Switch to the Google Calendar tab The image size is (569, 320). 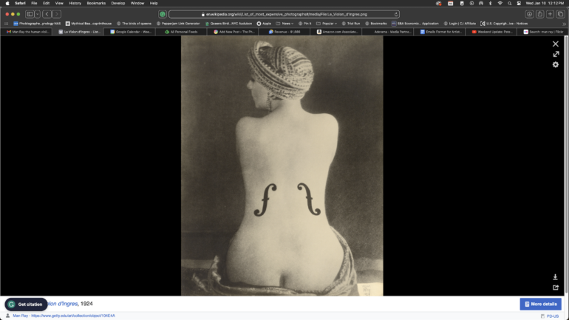(134, 32)
